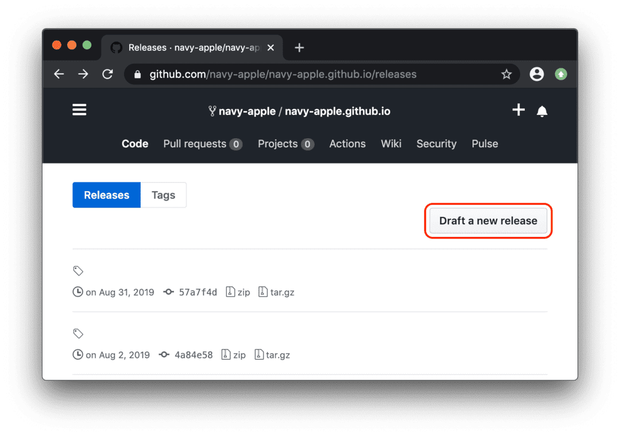Select the Pull requests tab
The width and height of the screenshot is (620, 436).
(195, 144)
